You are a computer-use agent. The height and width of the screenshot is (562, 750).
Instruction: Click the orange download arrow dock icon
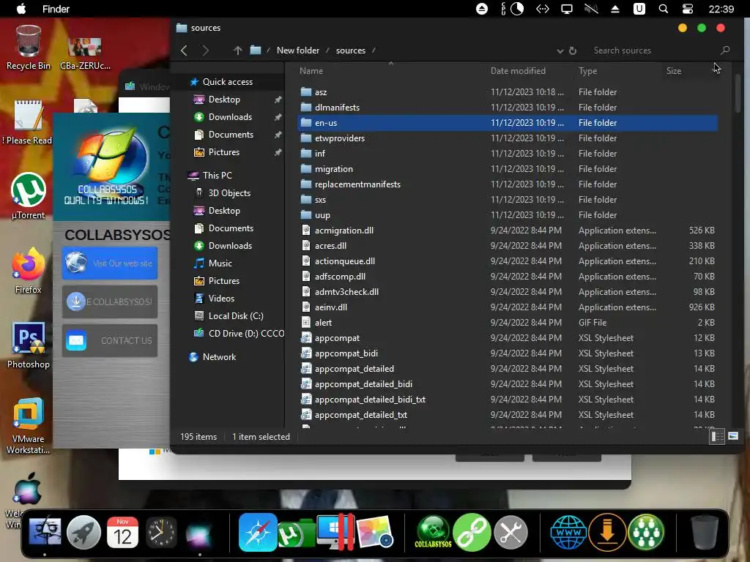pyautogui.click(x=607, y=532)
